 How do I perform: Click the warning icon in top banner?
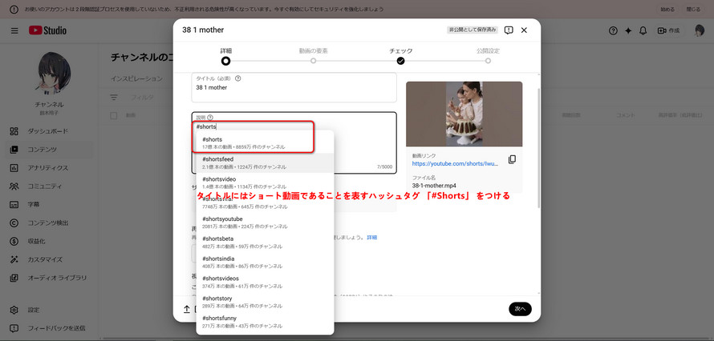pyautogui.click(x=14, y=9)
